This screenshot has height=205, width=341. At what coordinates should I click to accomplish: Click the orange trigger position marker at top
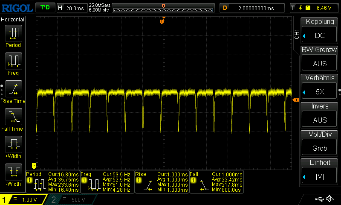(162, 21)
